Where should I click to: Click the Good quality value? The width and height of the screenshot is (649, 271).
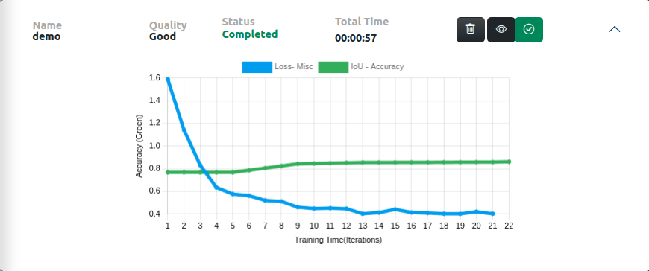[x=163, y=36]
